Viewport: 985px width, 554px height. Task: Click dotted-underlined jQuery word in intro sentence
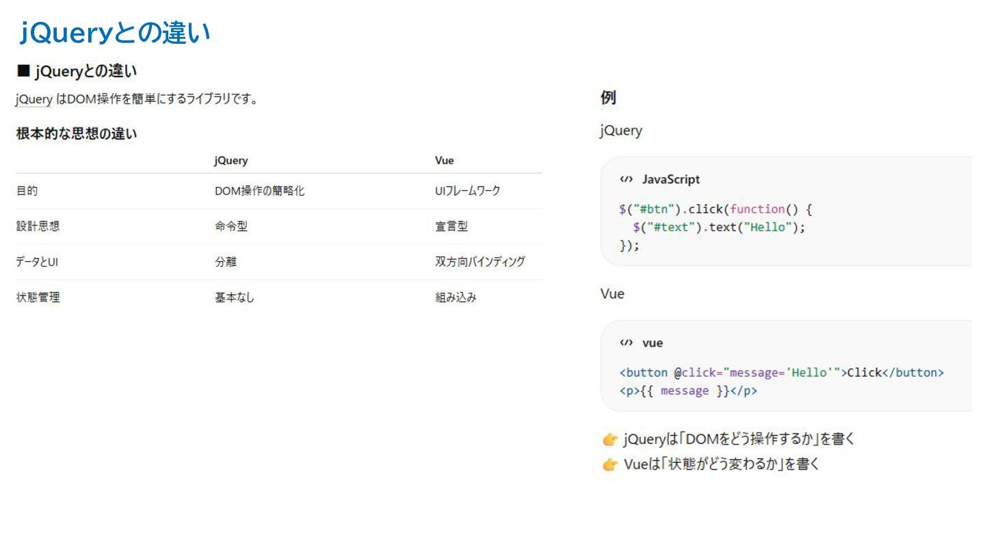pyautogui.click(x=34, y=100)
